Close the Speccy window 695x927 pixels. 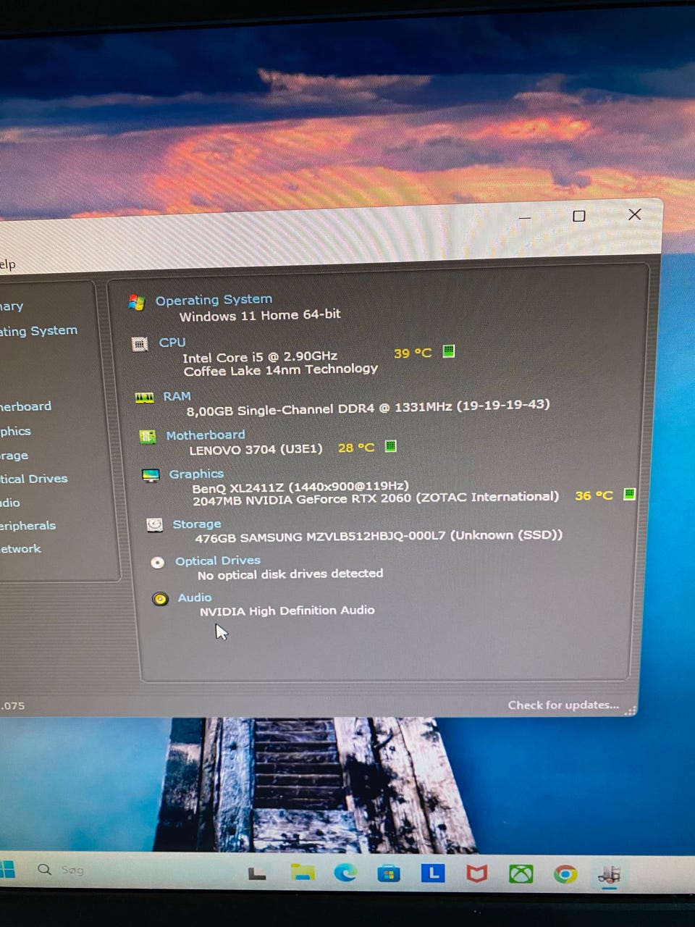(x=634, y=214)
